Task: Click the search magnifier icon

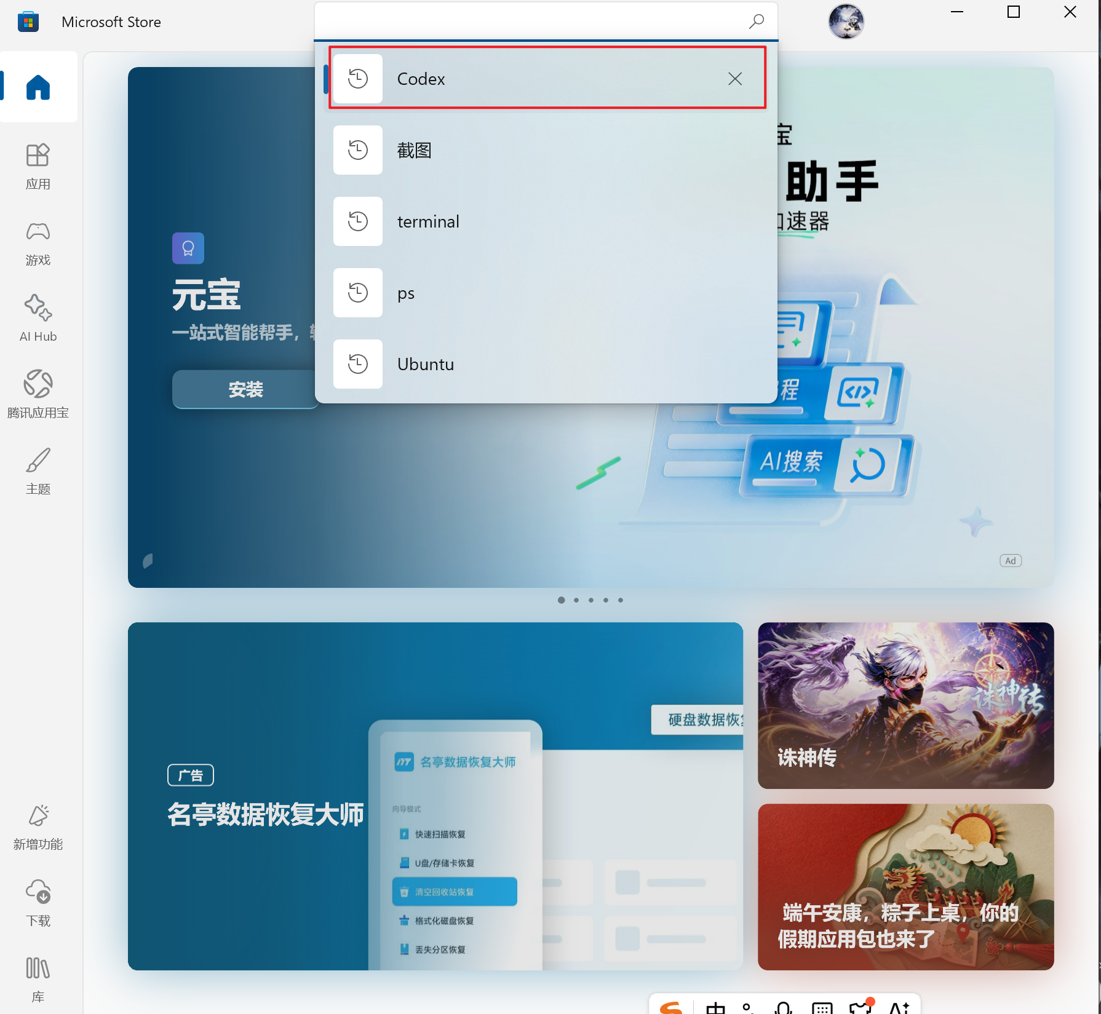Action: tap(757, 22)
